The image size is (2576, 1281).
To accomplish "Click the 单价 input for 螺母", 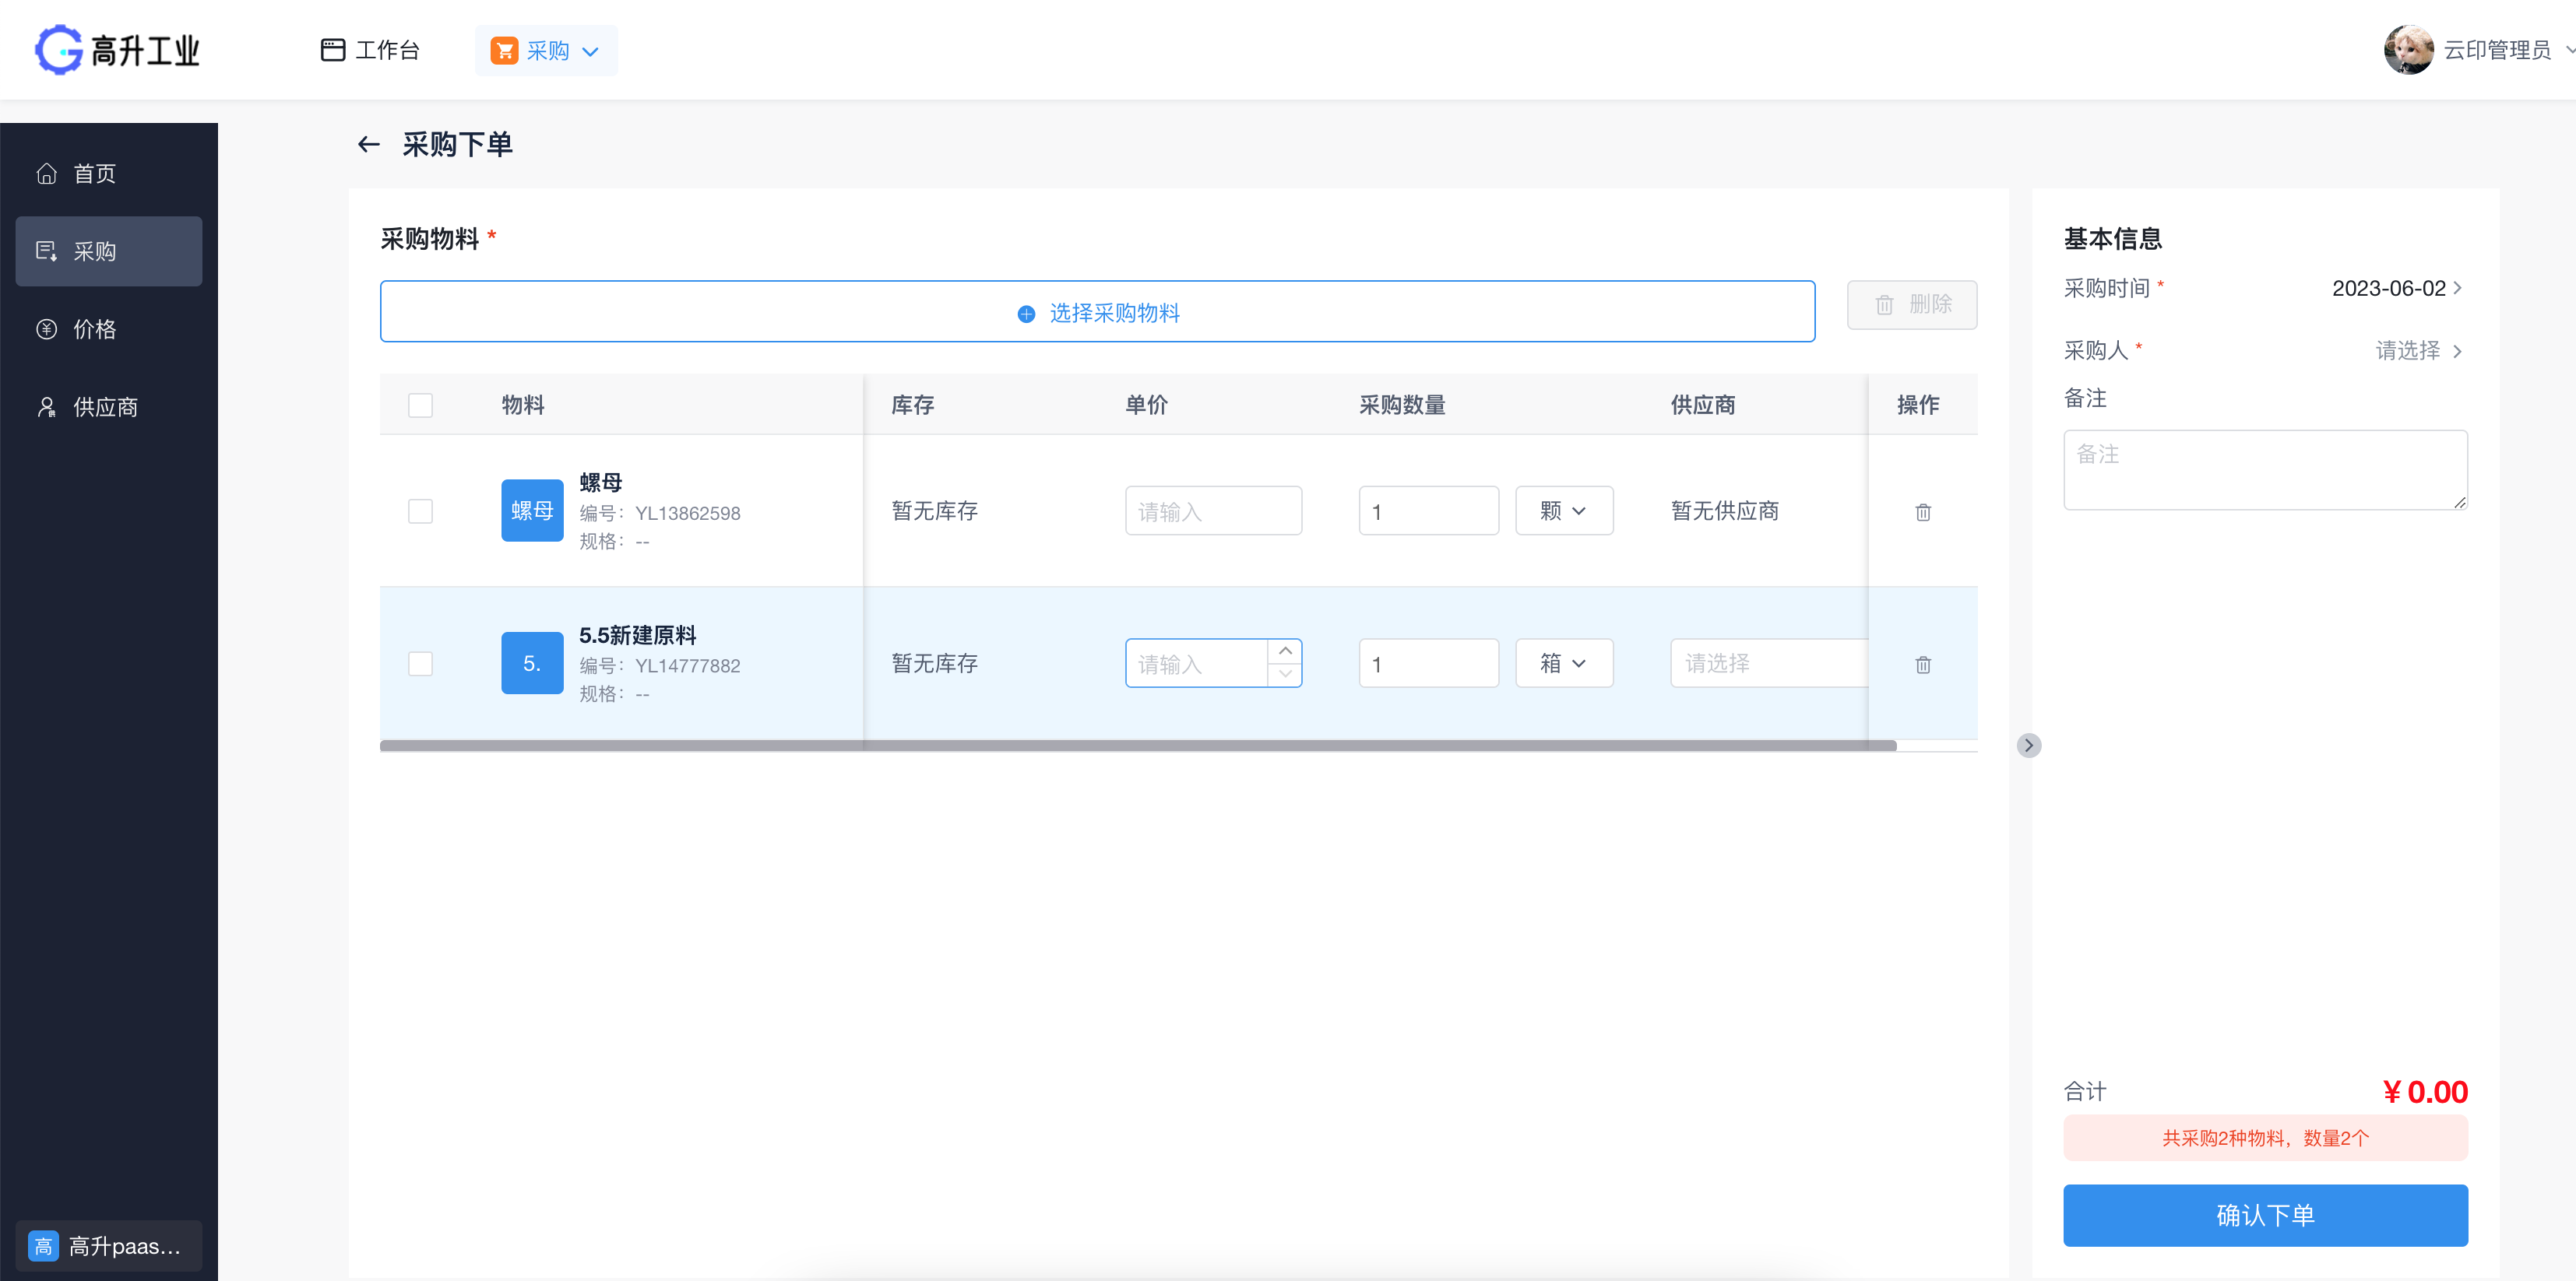I will click(x=1213, y=511).
